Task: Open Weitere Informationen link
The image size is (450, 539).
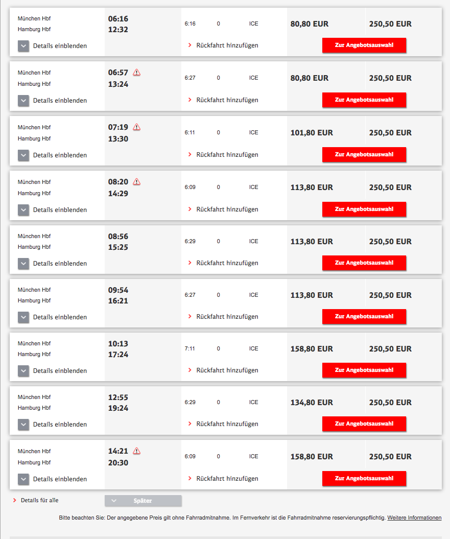Action: point(414,518)
